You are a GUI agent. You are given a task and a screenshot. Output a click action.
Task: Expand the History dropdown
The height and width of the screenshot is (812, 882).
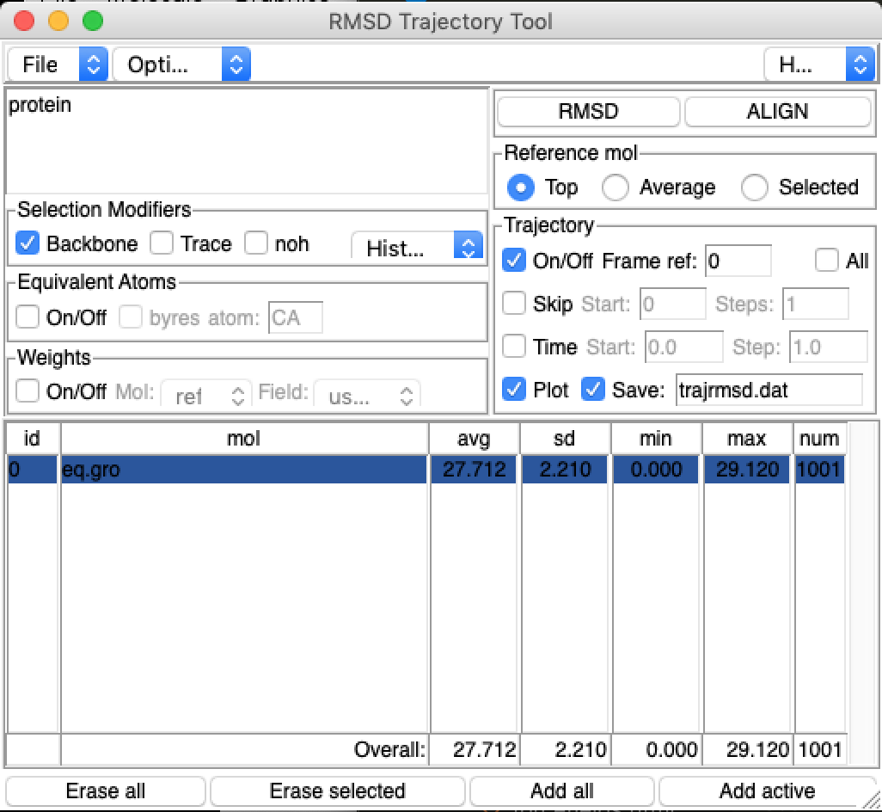click(417, 248)
